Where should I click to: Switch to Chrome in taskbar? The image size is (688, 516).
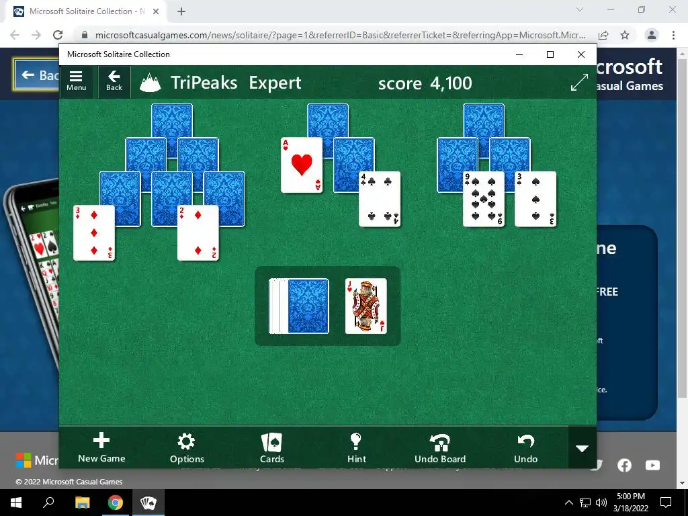tap(116, 503)
